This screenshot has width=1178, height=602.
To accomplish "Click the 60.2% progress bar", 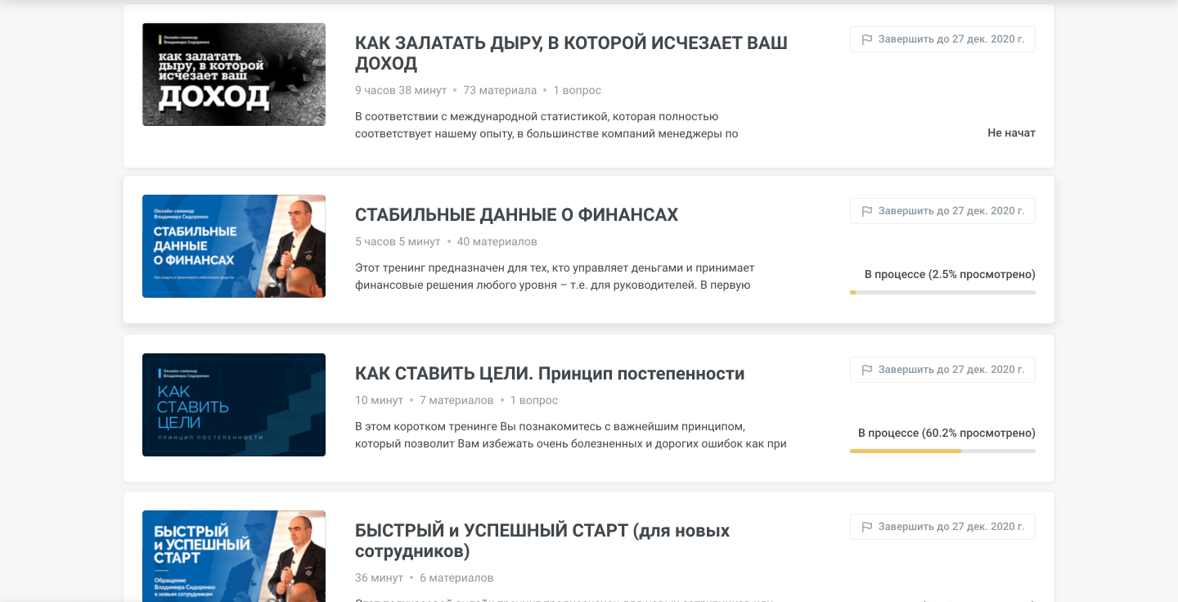I will [942, 451].
